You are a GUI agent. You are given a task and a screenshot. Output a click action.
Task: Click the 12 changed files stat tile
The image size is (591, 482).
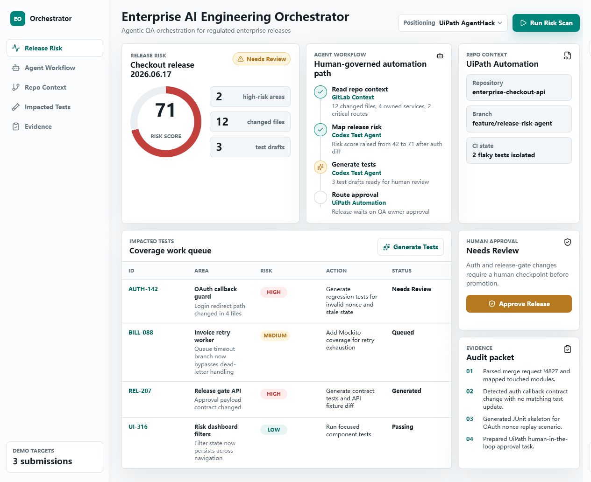coord(250,122)
